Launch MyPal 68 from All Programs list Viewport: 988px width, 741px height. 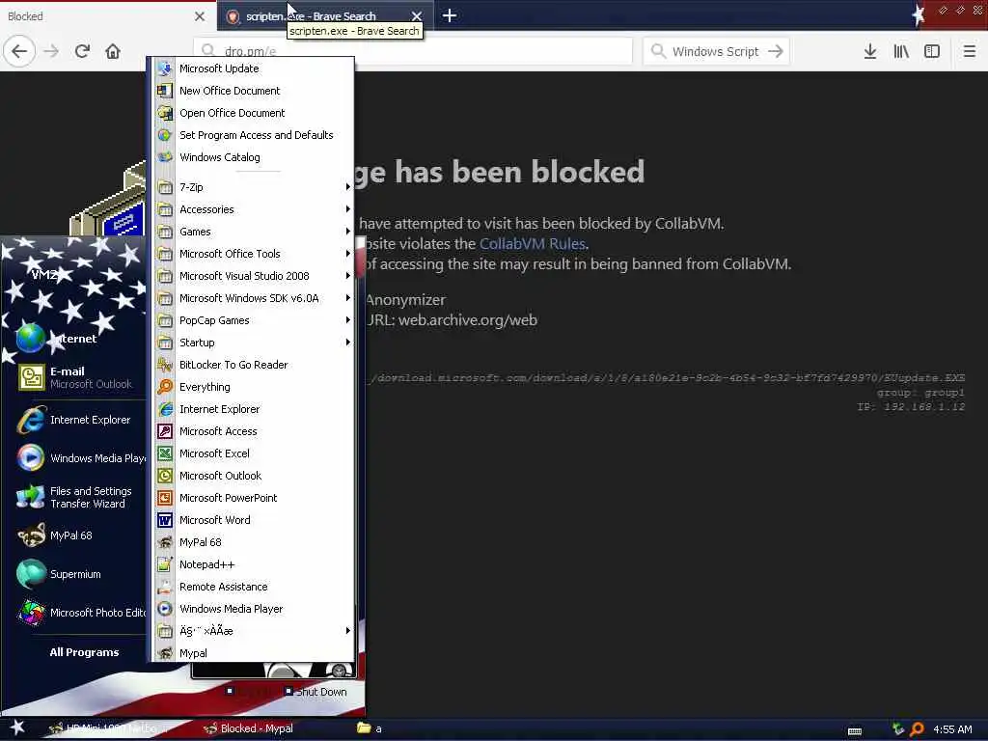coord(255,542)
